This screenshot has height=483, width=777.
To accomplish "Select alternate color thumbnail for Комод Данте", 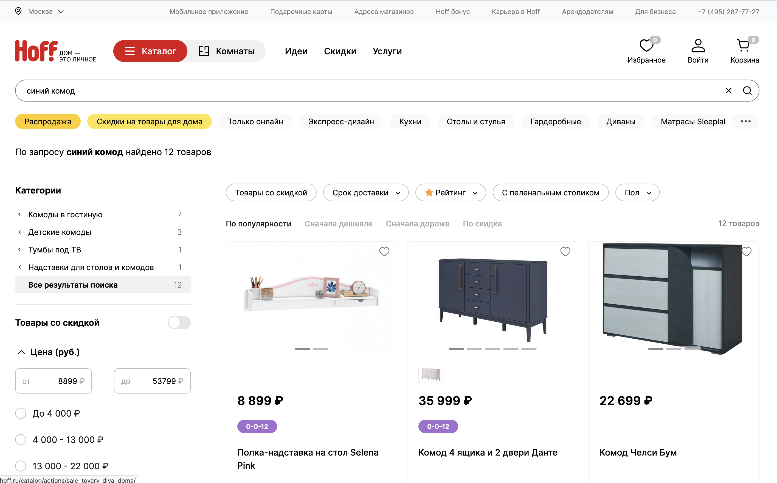I will pos(430,375).
